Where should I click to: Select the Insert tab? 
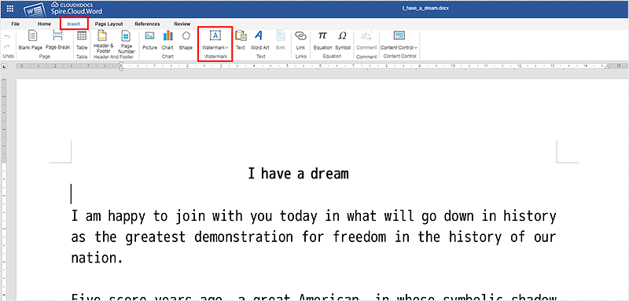(73, 24)
